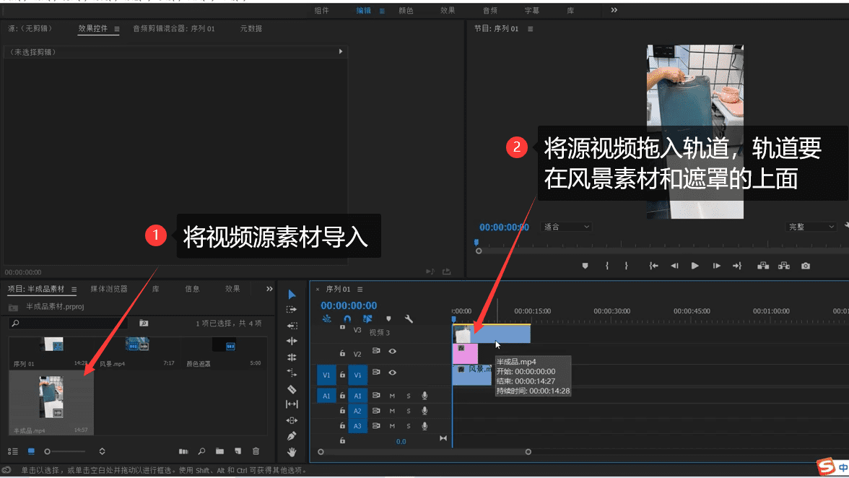Screen dimensions: 849x478
Task: Select the Razor tool
Action: pos(292,388)
